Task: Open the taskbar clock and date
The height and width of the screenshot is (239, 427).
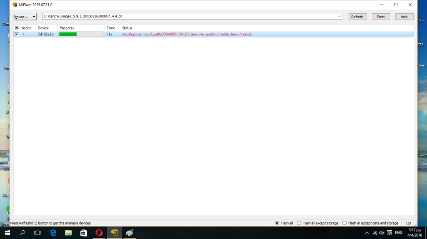Action: click(x=415, y=233)
